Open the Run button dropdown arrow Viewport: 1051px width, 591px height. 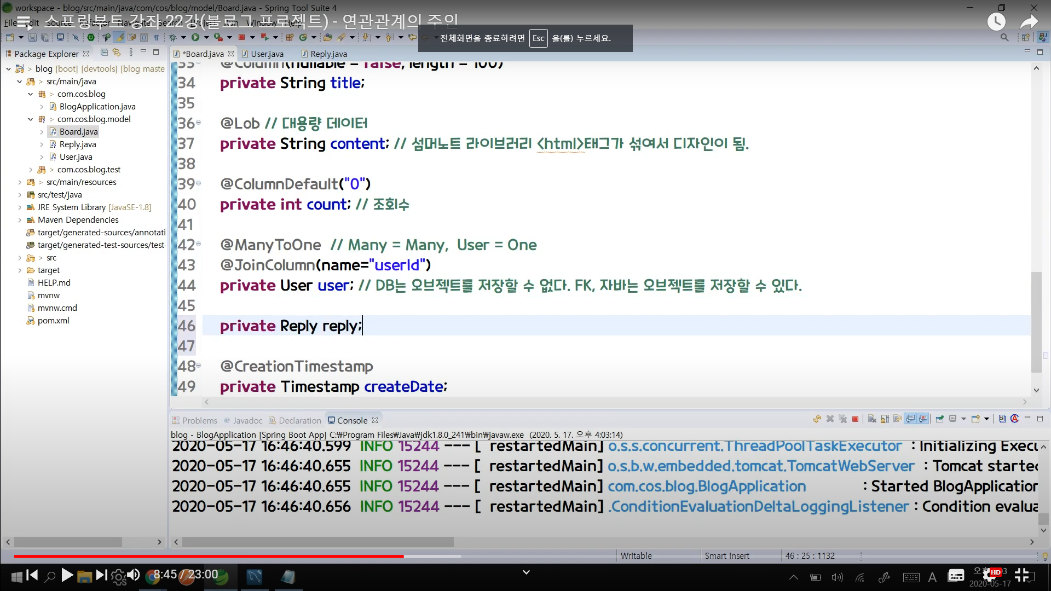pyautogui.click(x=206, y=37)
